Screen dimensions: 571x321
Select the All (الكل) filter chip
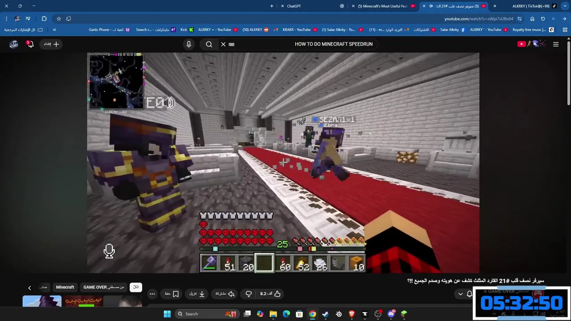tap(136, 287)
